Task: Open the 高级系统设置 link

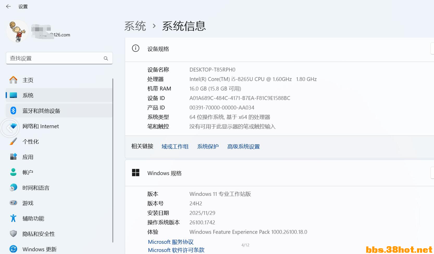Action: tap(244, 146)
